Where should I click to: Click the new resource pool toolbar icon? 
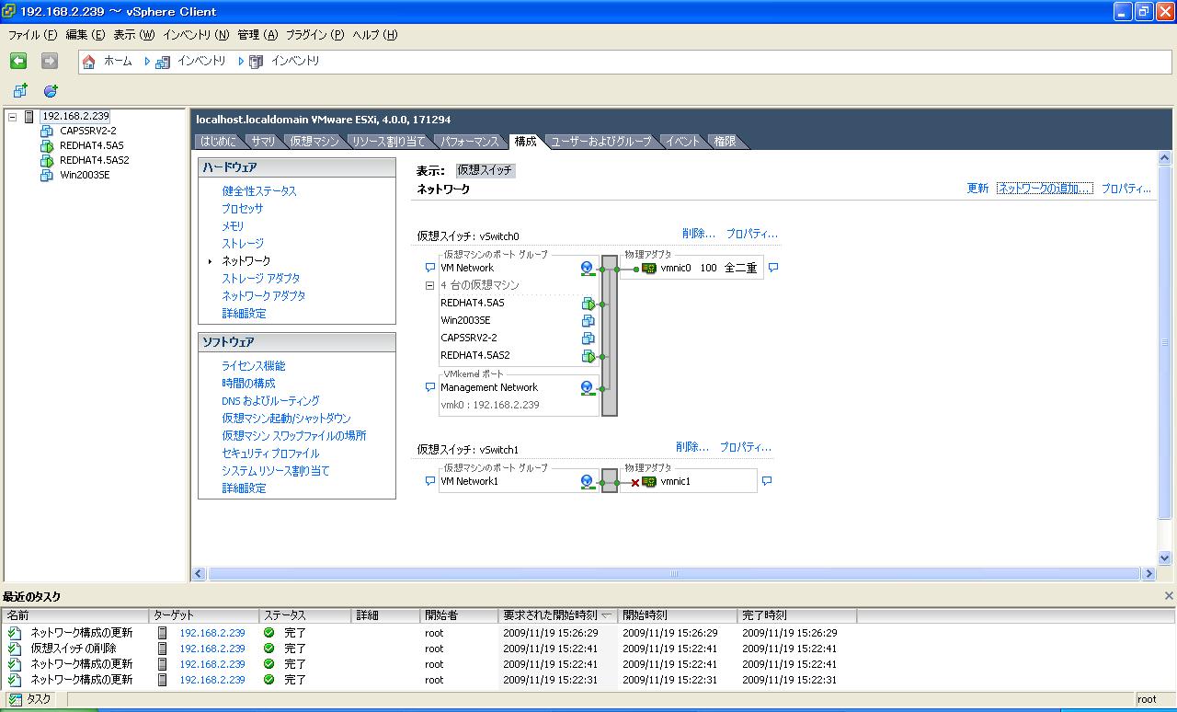[51, 90]
